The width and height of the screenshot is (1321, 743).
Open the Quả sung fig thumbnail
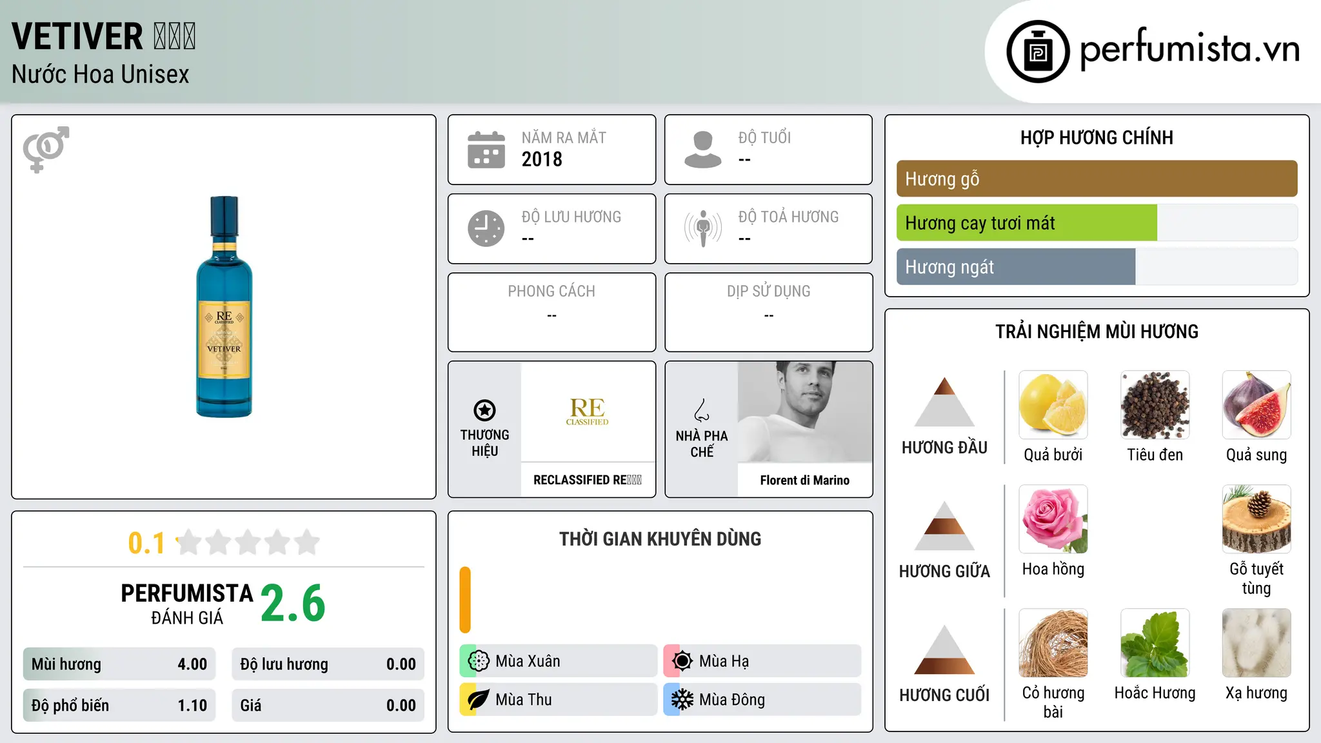coord(1256,405)
